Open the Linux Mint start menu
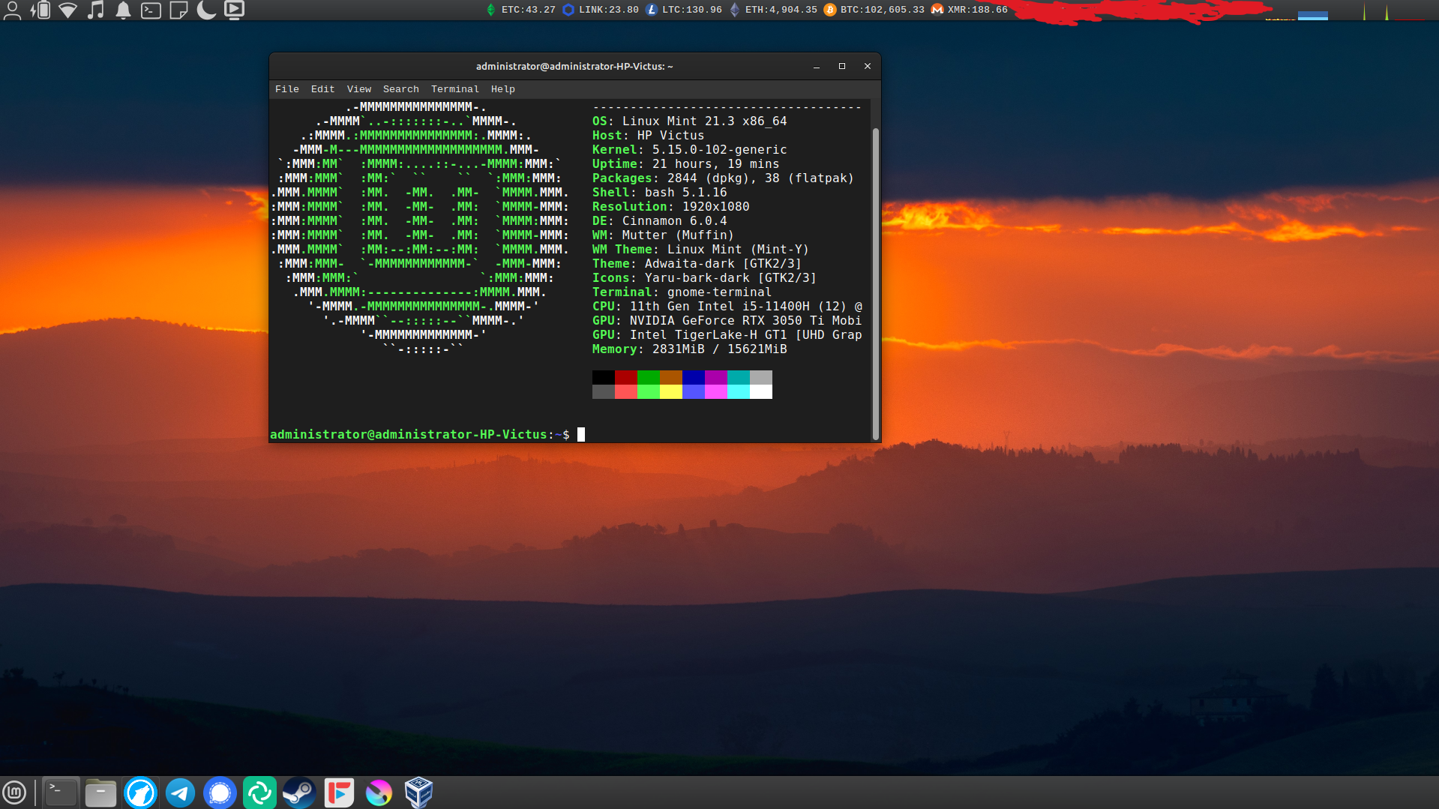This screenshot has width=1439, height=809. [14, 793]
